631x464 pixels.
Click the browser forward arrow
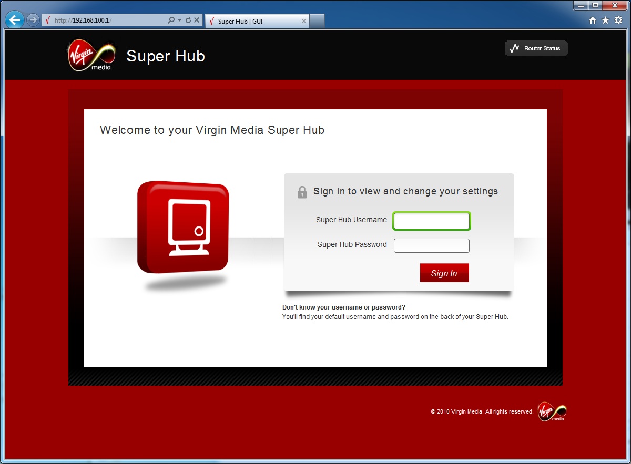[33, 20]
